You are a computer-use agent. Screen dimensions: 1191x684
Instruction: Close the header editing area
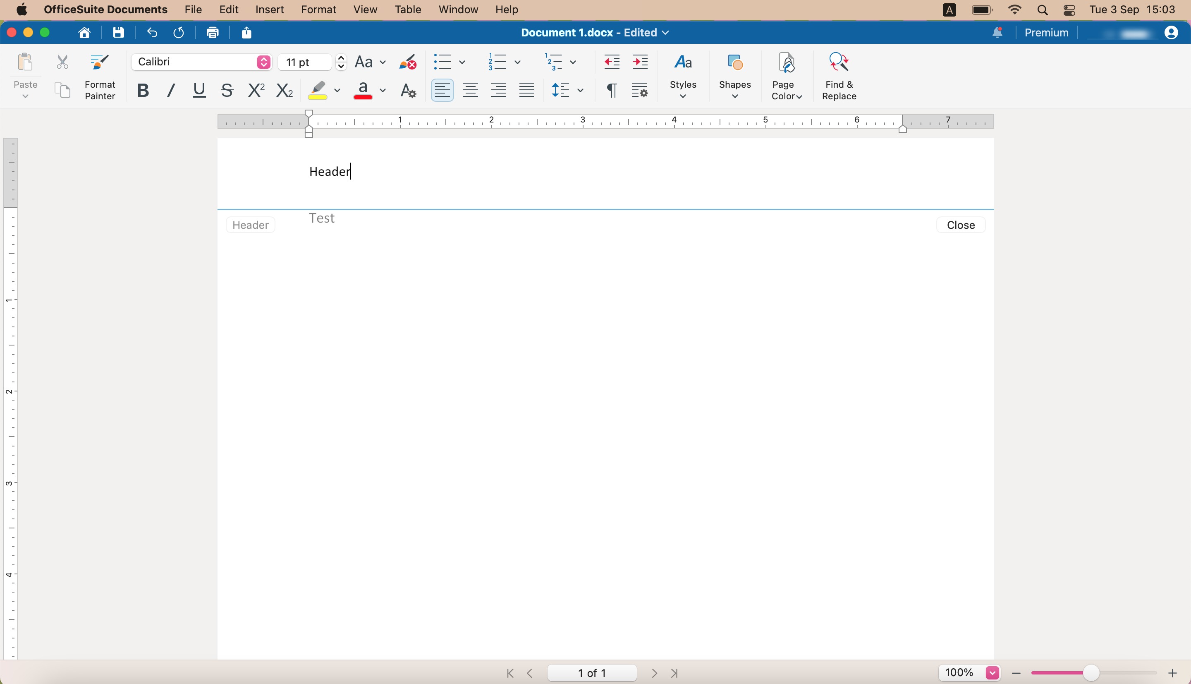961,225
